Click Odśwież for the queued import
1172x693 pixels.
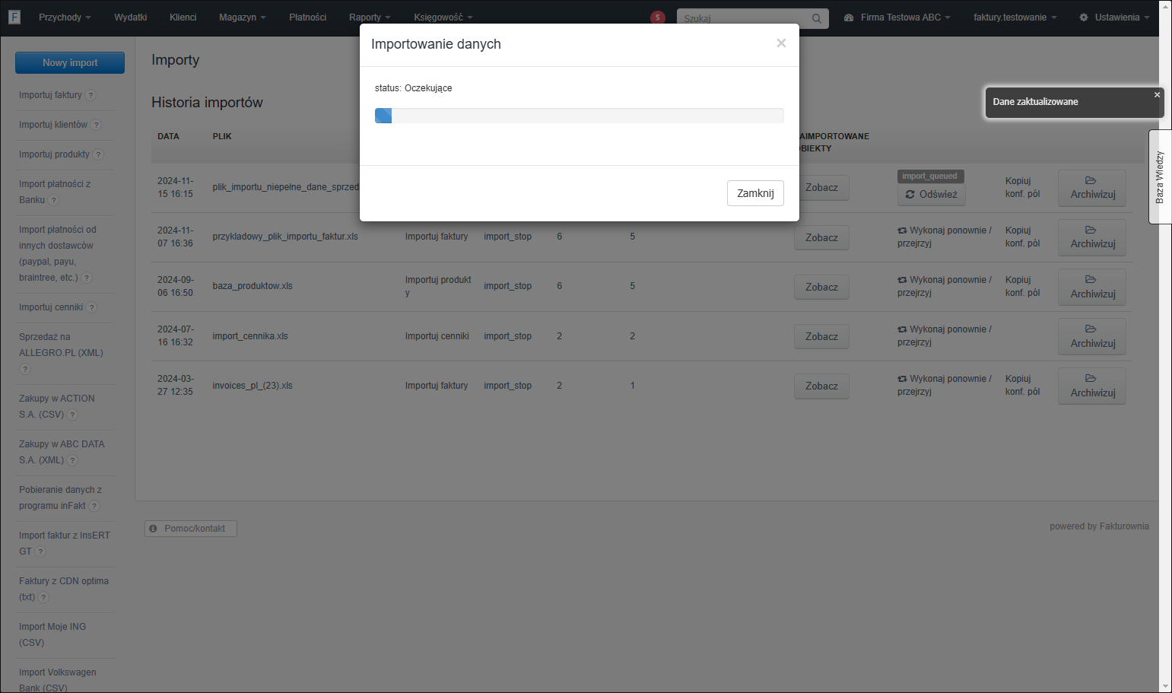[932, 195]
